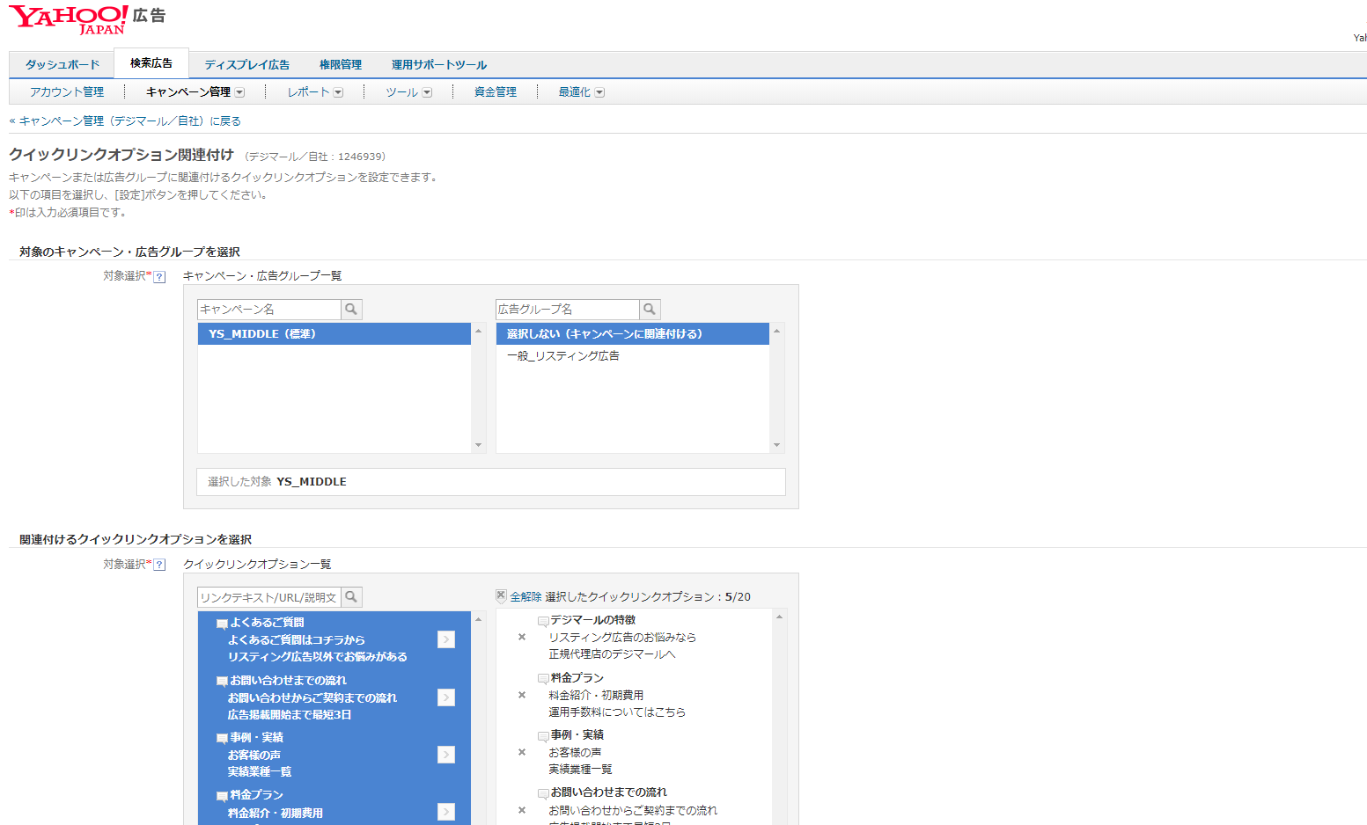Remove お問い合わせまでの流れ from selected list via X

pos(522,810)
